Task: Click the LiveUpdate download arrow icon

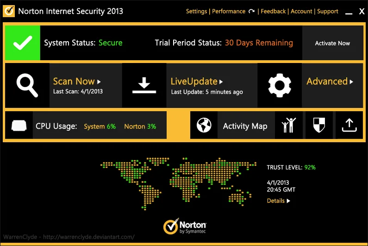Action: click(x=144, y=85)
